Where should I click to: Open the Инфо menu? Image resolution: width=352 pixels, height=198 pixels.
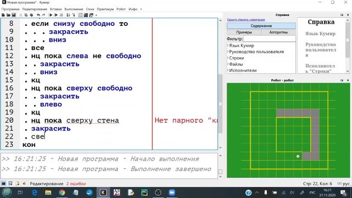[x=133, y=9]
